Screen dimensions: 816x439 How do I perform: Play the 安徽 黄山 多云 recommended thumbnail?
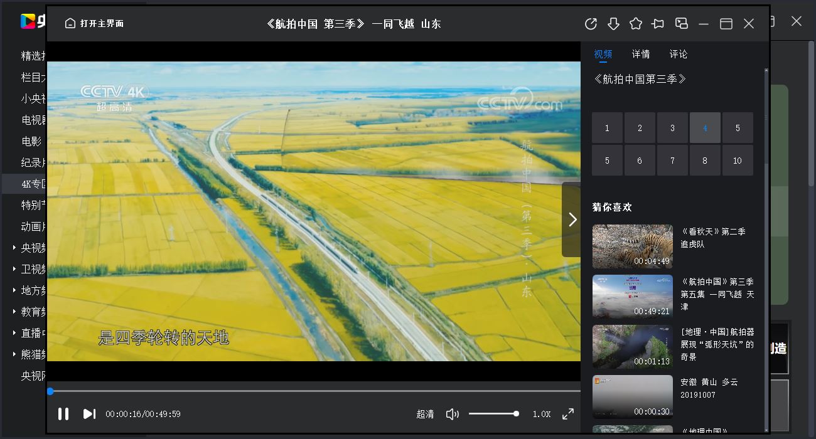pyautogui.click(x=632, y=396)
